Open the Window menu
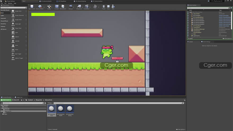This screenshot has width=233, height=131. (x=10, y=3)
